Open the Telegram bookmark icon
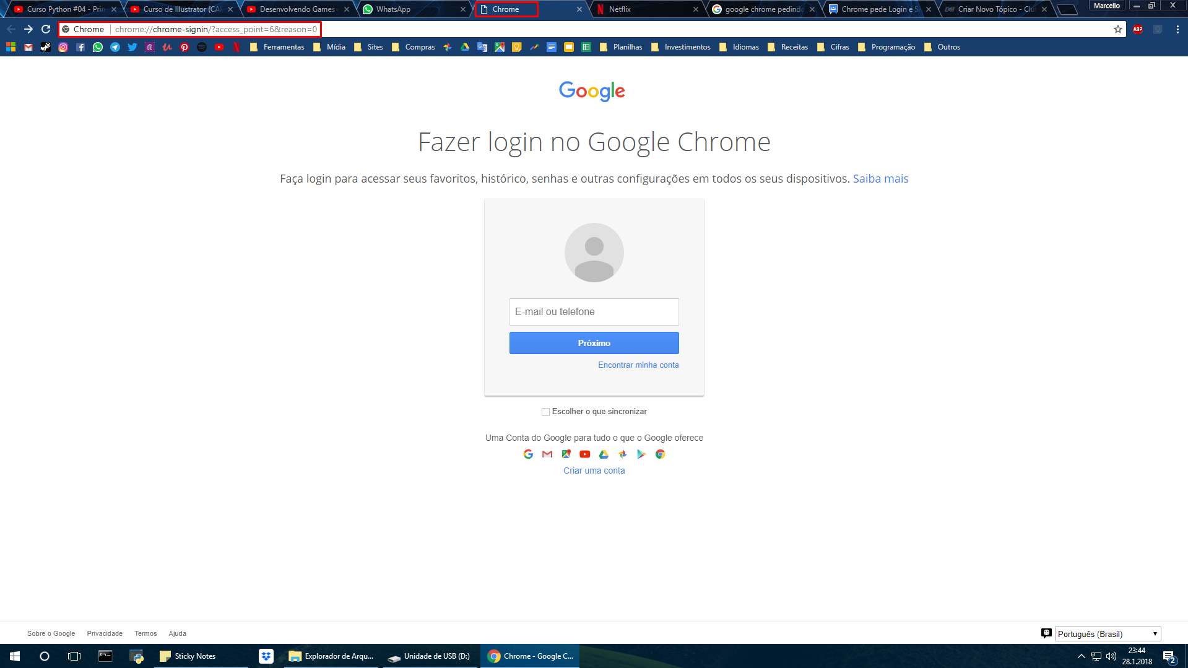Image resolution: width=1188 pixels, height=668 pixels. 115,47
